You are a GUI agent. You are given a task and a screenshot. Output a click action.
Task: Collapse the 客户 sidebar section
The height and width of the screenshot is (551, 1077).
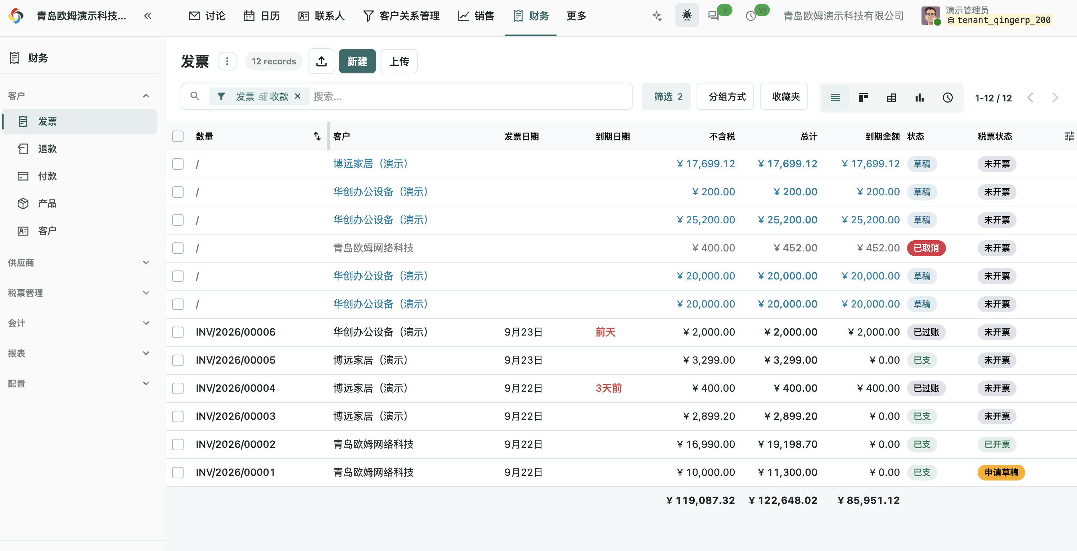pyautogui.click(x=79, y=96)
